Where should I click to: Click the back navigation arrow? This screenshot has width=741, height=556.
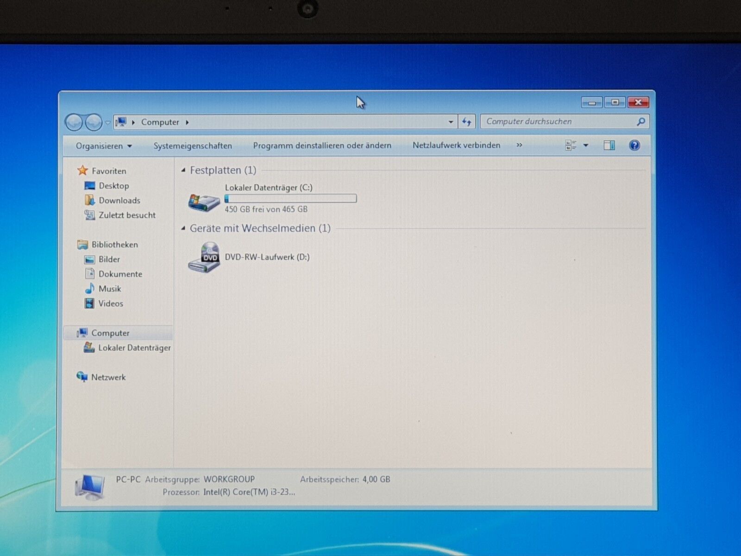[x=74, y=122]
